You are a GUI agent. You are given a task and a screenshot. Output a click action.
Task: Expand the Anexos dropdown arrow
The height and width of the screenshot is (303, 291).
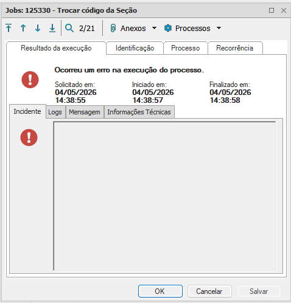[154, 28]
